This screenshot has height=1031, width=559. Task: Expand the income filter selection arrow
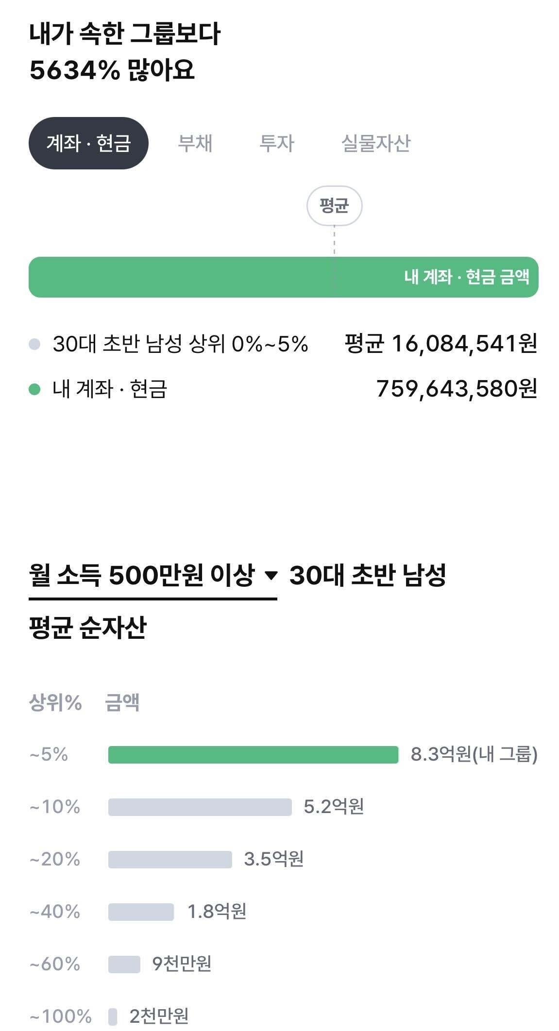tap(272, 574)
